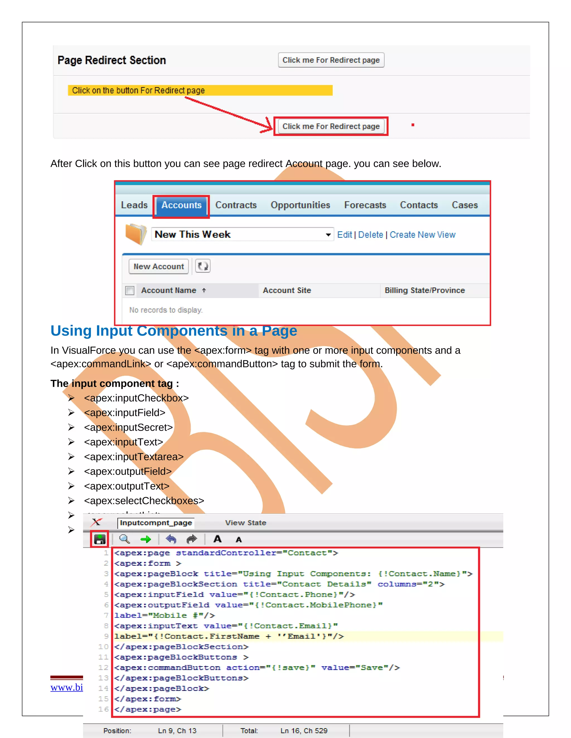This screenshot has width=571, height=738.
Task: Click the green go-to arrow icon
Action: 146,539
